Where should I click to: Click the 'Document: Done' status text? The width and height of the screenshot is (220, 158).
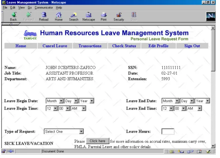click(53, 151)
